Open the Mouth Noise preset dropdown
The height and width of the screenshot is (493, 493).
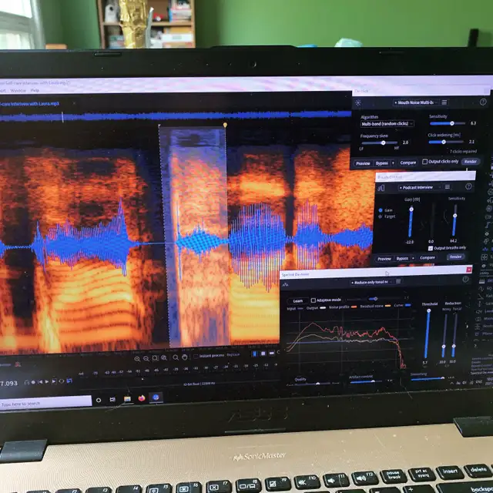[x=416, y=102]
